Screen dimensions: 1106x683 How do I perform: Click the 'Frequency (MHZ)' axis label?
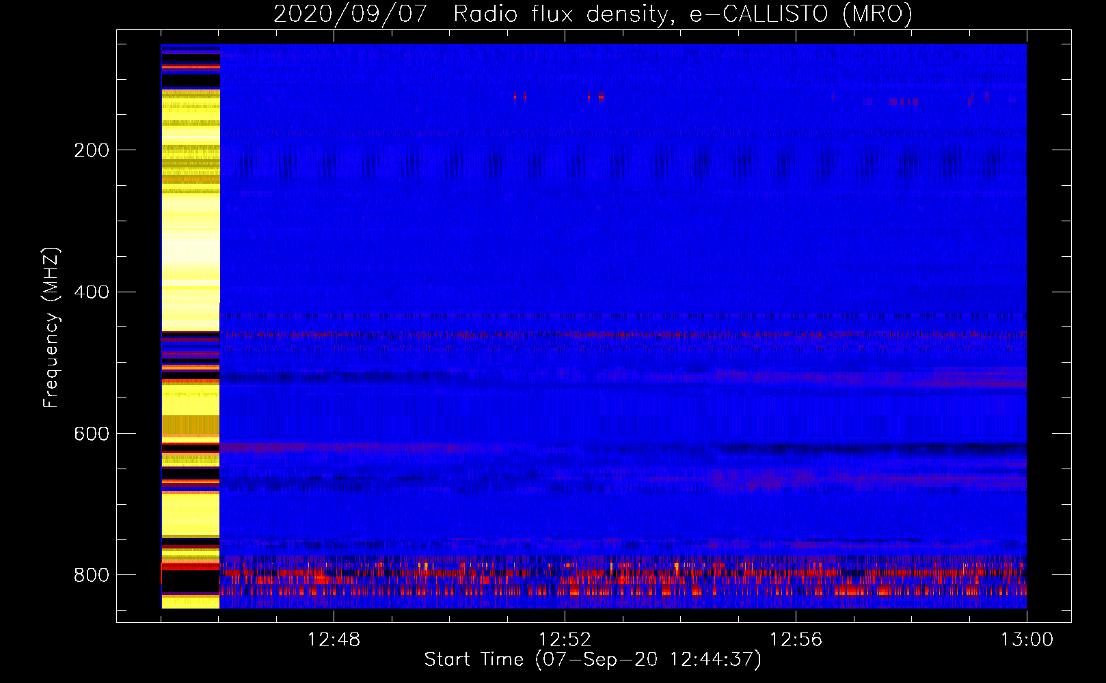click(x=51, y=328)
